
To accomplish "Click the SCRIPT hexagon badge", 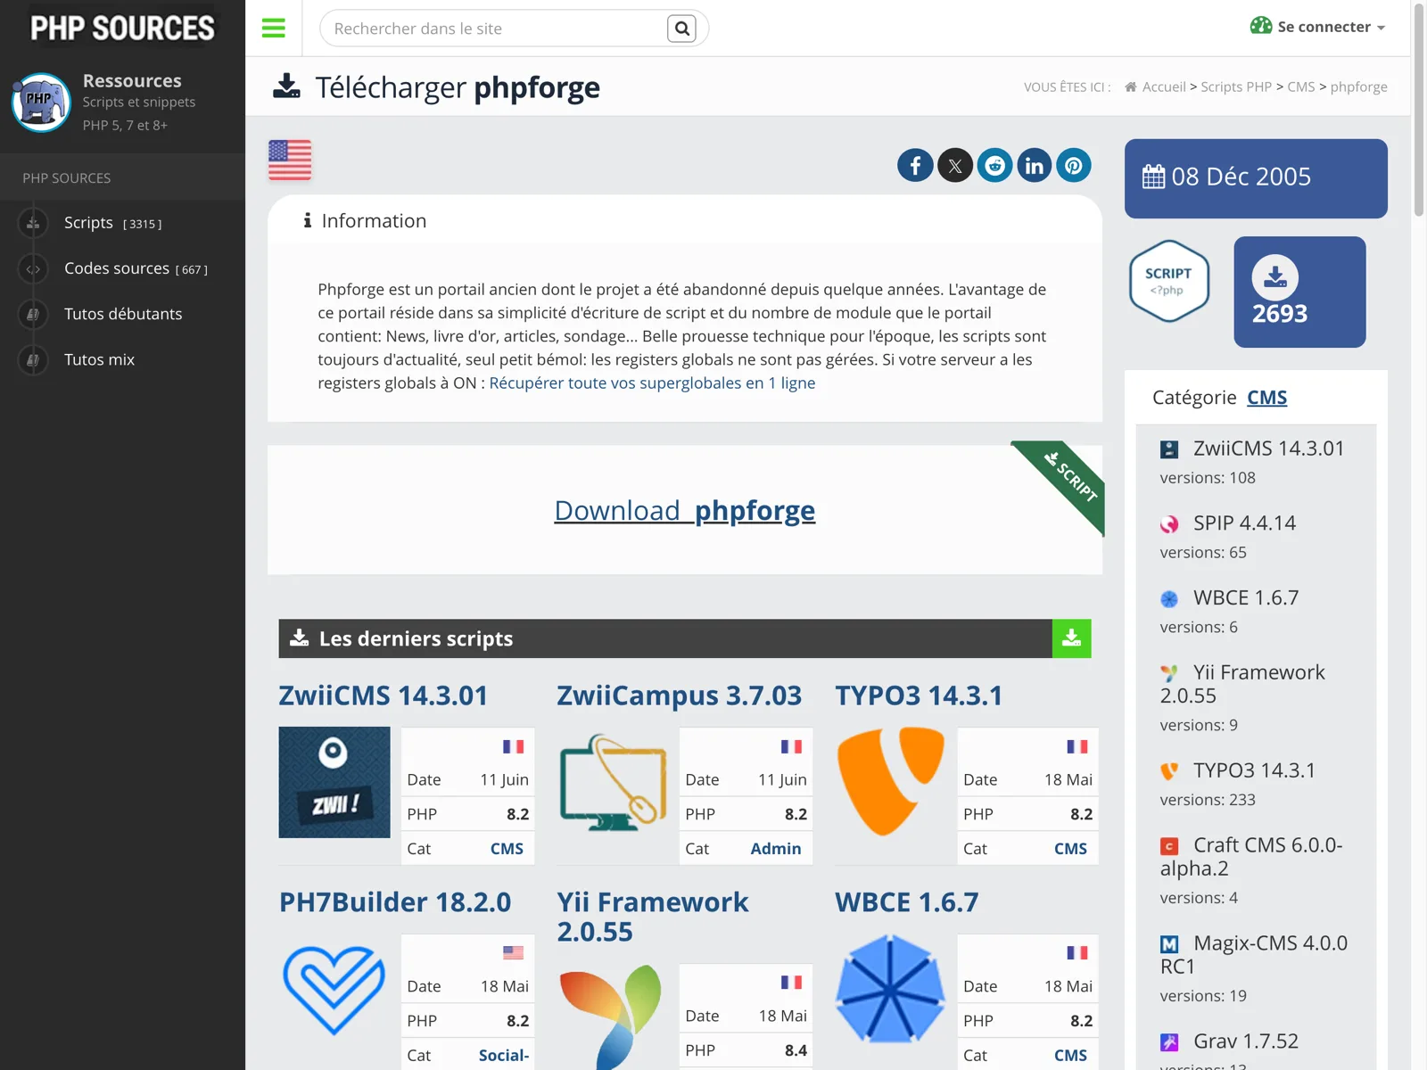I will (1168, 281).
